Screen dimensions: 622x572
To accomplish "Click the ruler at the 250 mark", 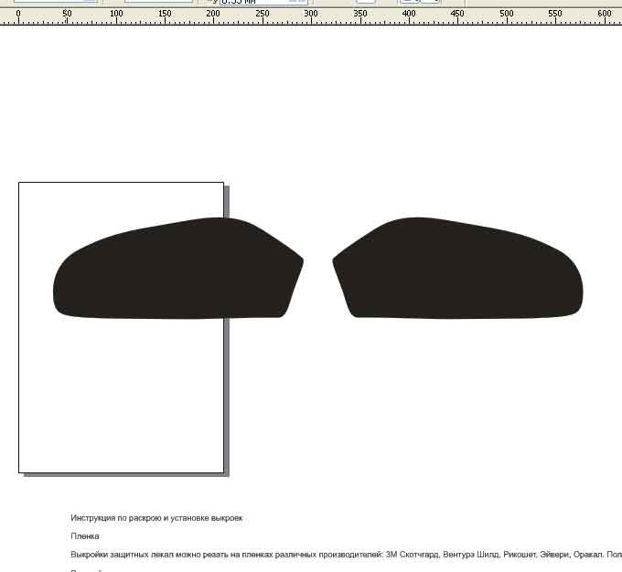I will pos(263,14).
